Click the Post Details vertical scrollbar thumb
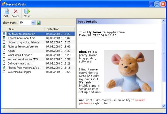 coord(164,52)
